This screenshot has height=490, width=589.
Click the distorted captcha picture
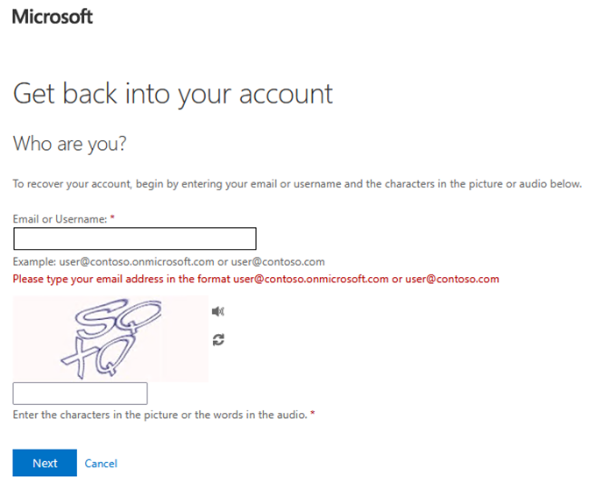pyautogui.click(x=110, y=338)
